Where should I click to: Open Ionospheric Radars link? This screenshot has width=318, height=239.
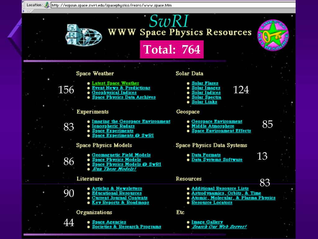(x=113, y=126)
